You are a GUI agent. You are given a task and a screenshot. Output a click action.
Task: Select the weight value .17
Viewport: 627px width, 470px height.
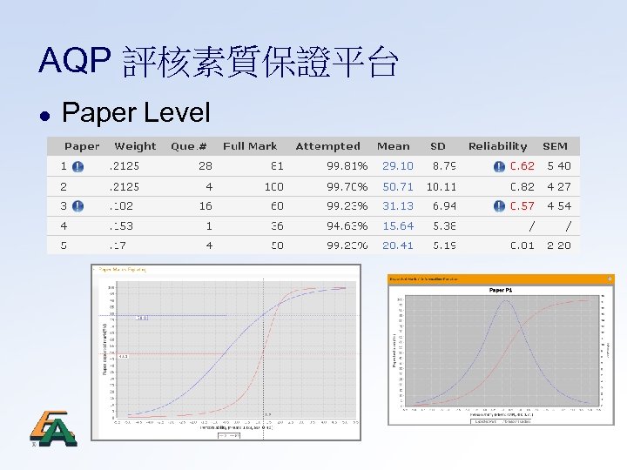[118, 245]
